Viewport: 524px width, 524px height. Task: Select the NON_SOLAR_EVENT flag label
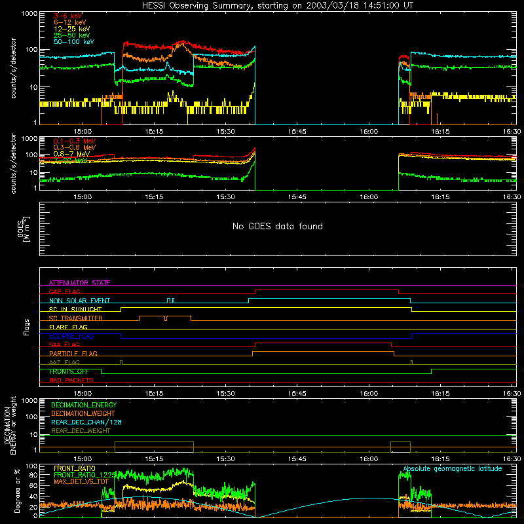[x=79, y=301]
